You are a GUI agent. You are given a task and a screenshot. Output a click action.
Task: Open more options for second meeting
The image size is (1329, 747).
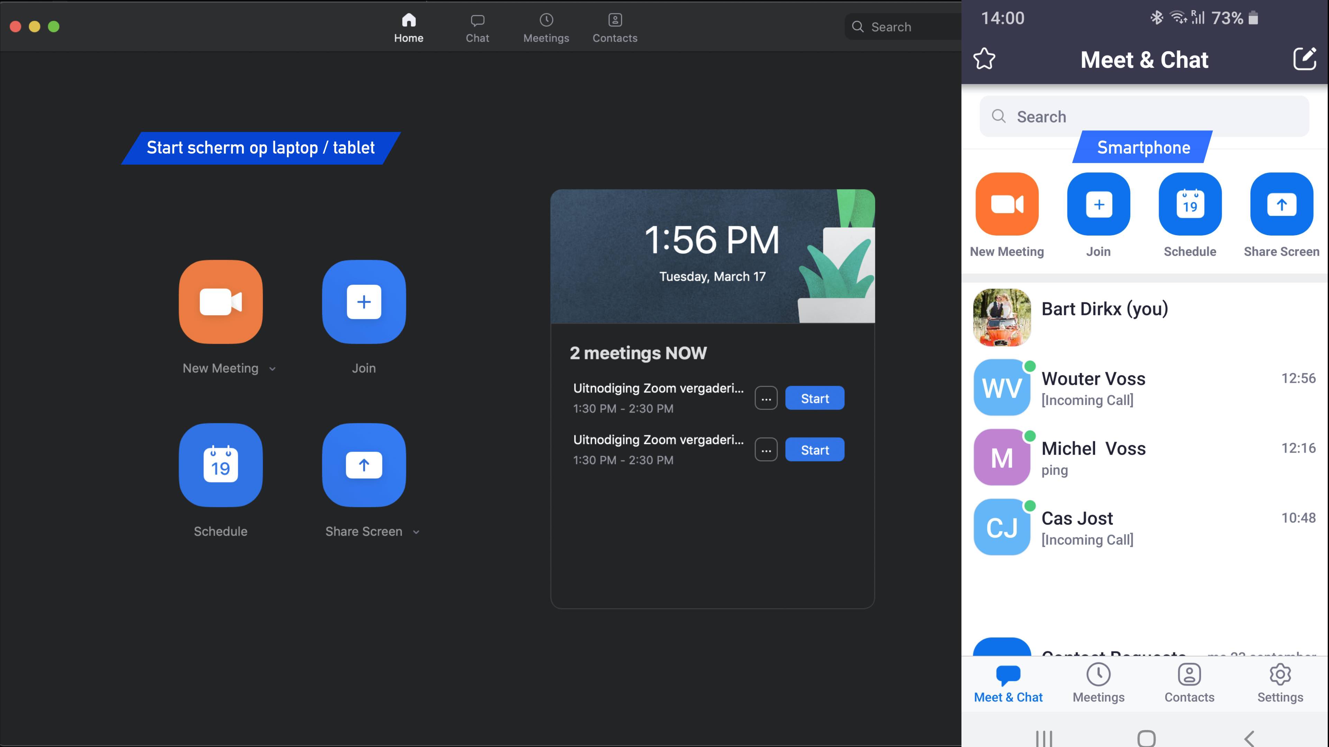(766, 450)
